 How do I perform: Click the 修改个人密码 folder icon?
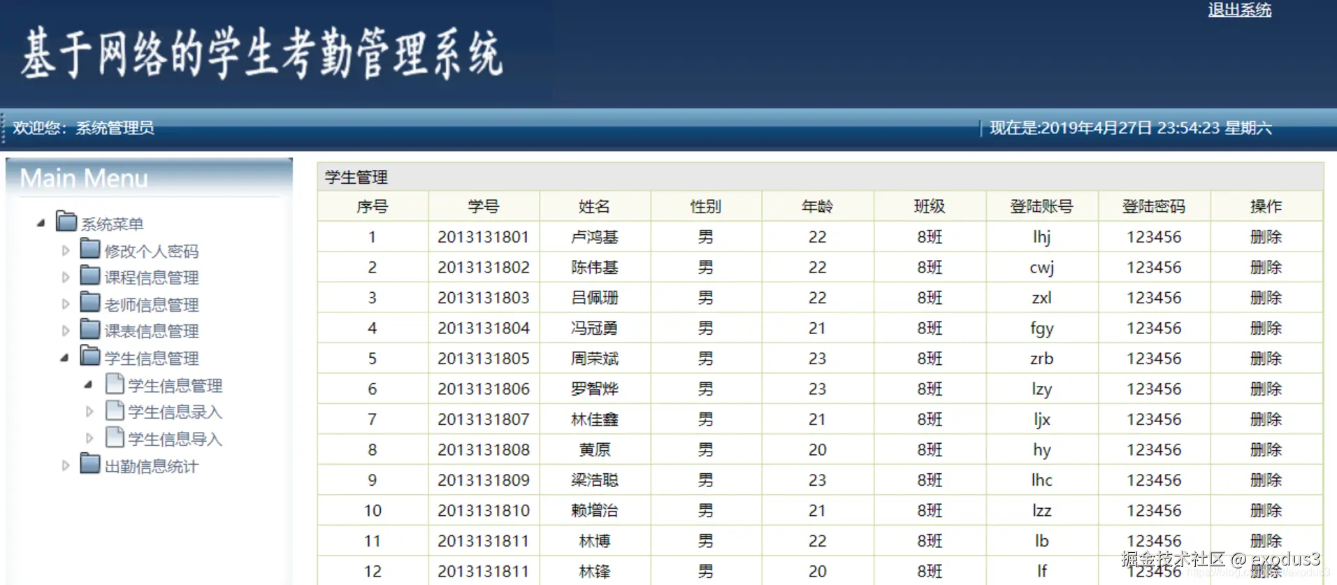[x=90, y=249]
